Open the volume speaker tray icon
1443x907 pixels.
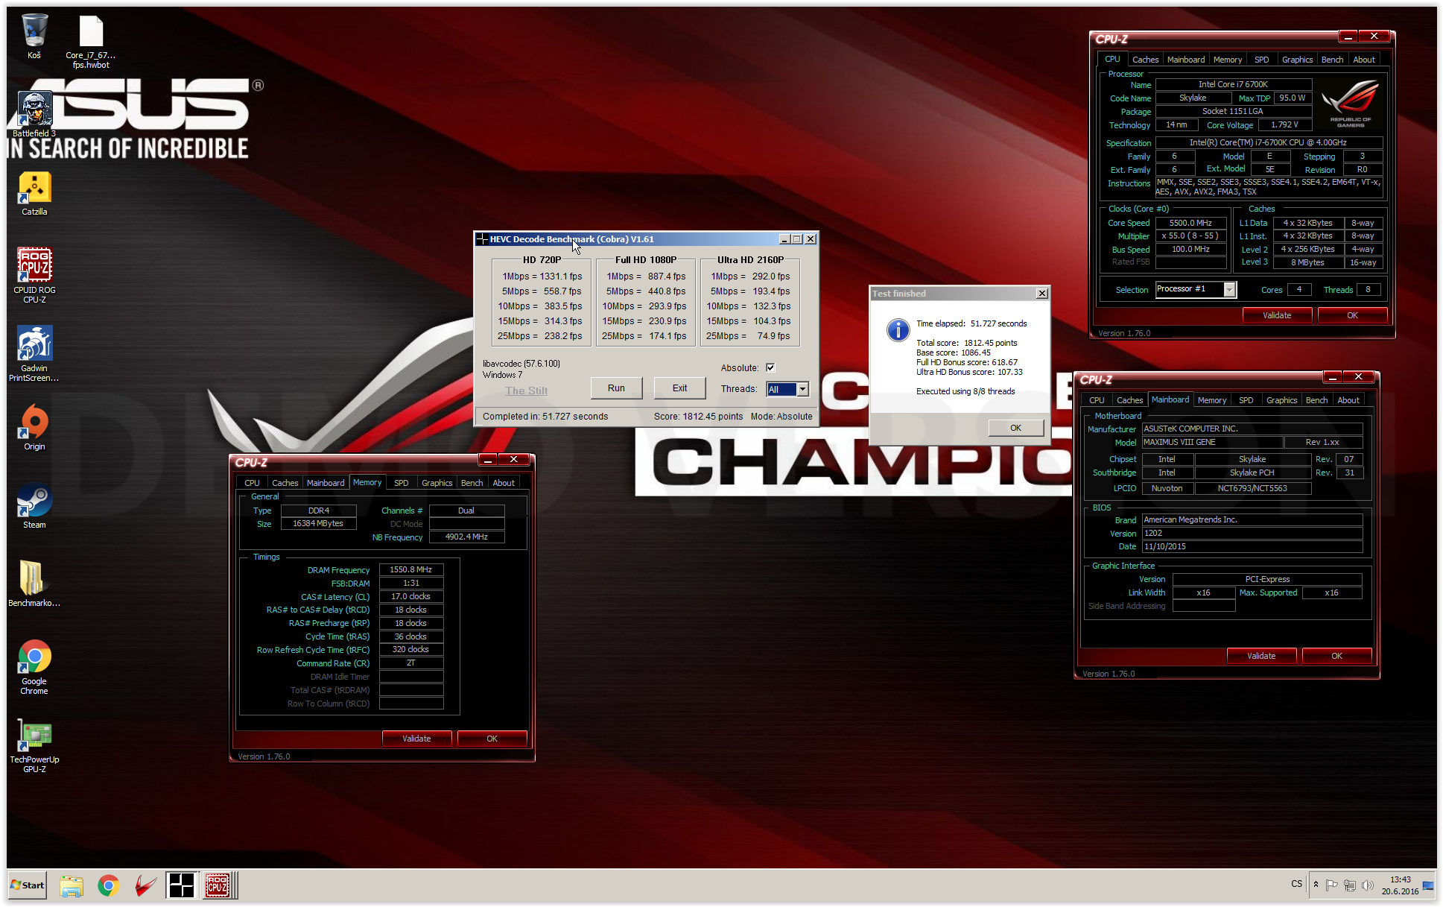(1368, 885)
